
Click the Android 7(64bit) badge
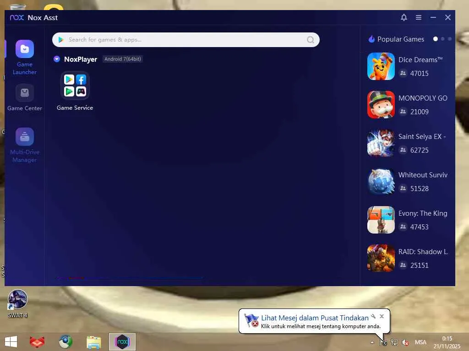pos(123,59)
